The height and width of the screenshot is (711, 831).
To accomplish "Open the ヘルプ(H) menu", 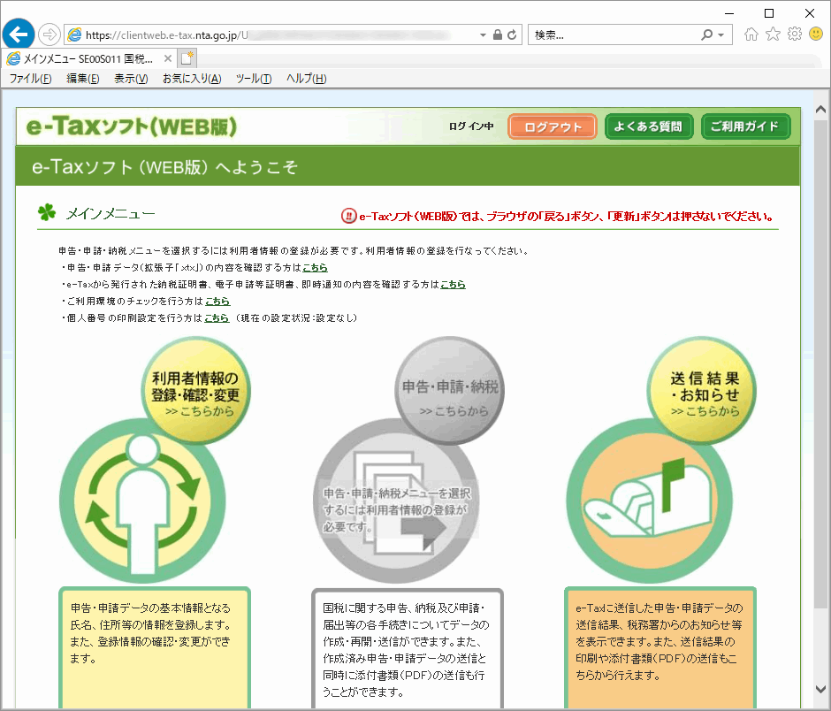I will pos(306,79).
